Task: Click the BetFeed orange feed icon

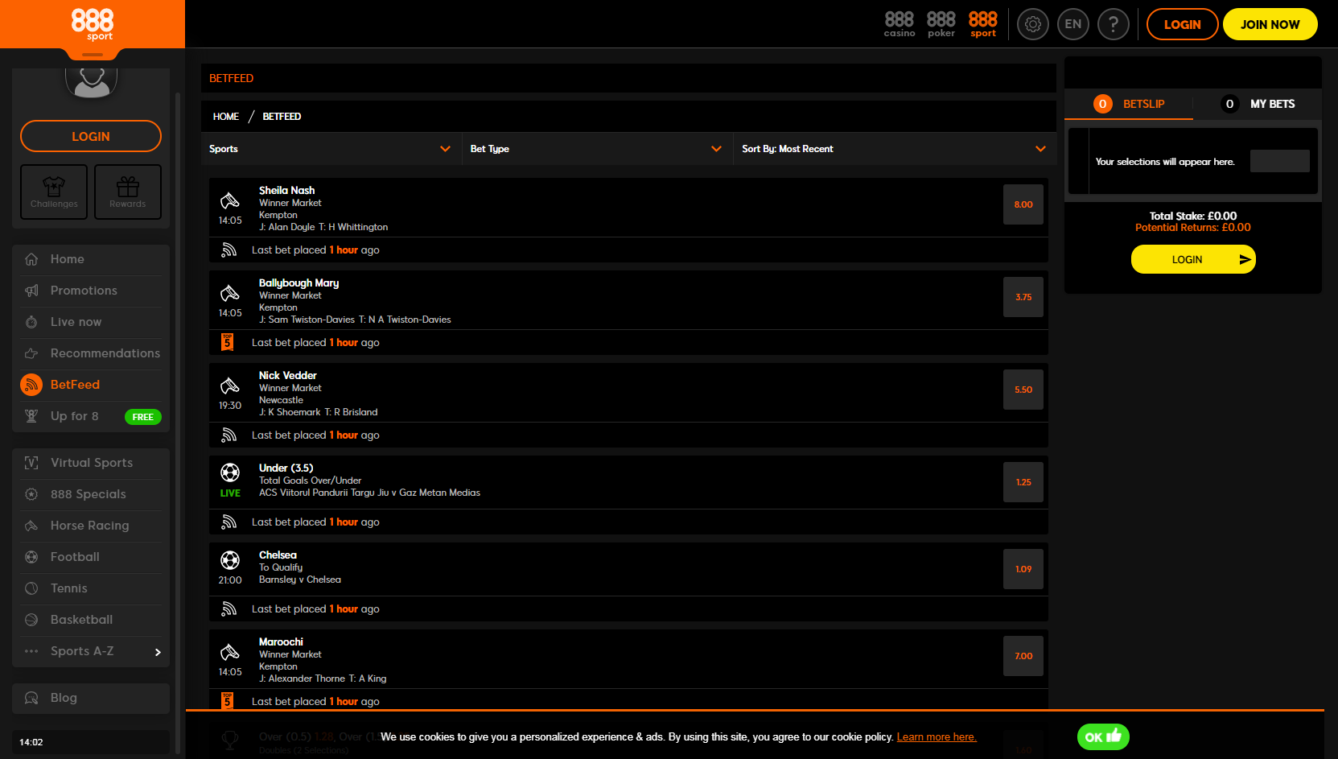Action: pyautogui.click(x=31, y=385)
